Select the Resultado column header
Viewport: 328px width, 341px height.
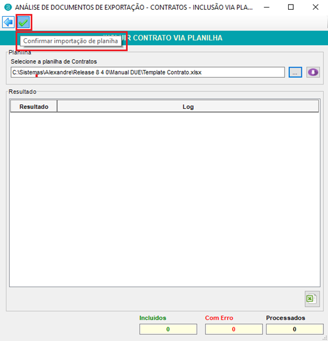[x=34, y=107]
